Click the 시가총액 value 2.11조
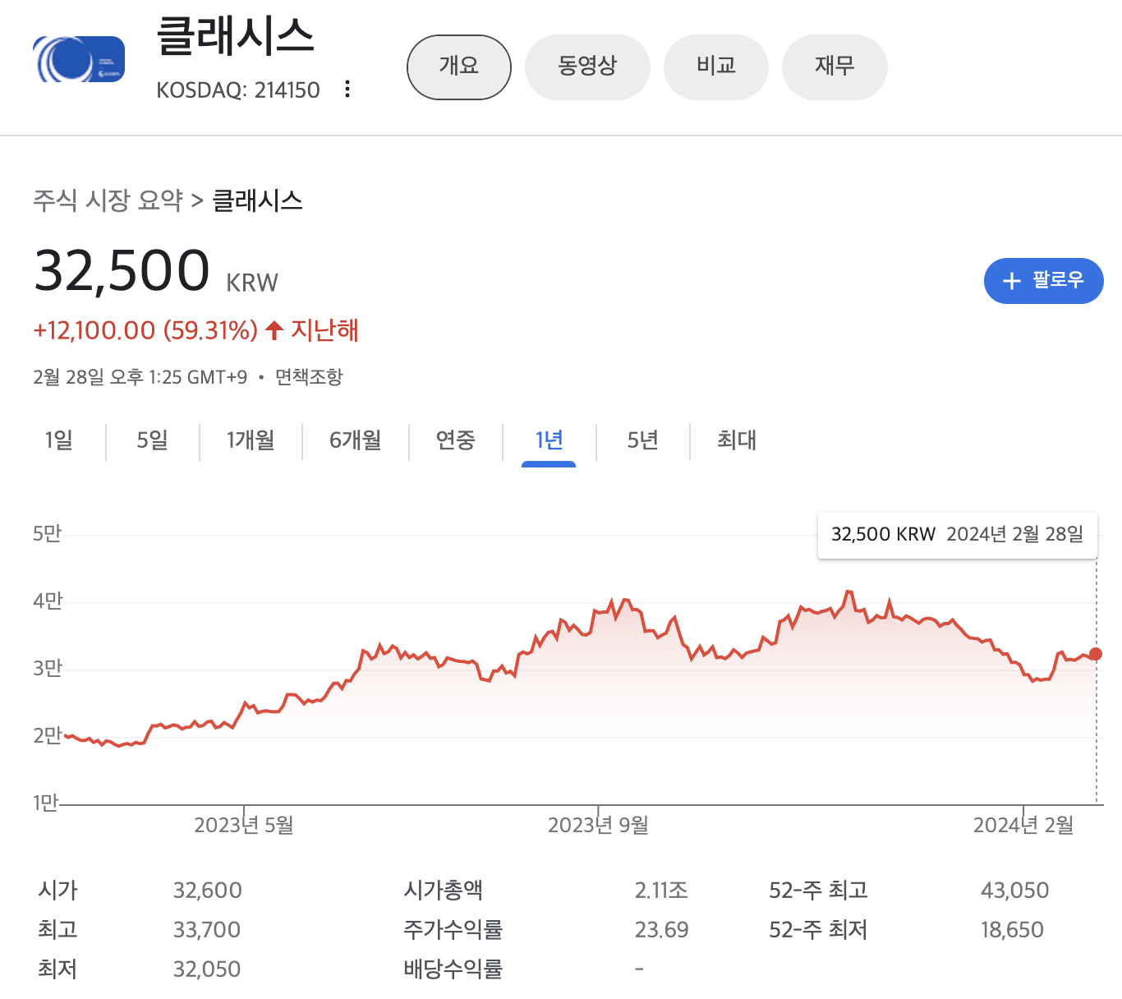The height and width of the screenshot is (999, 1122). pyautogui.click(x=661, y=891)
